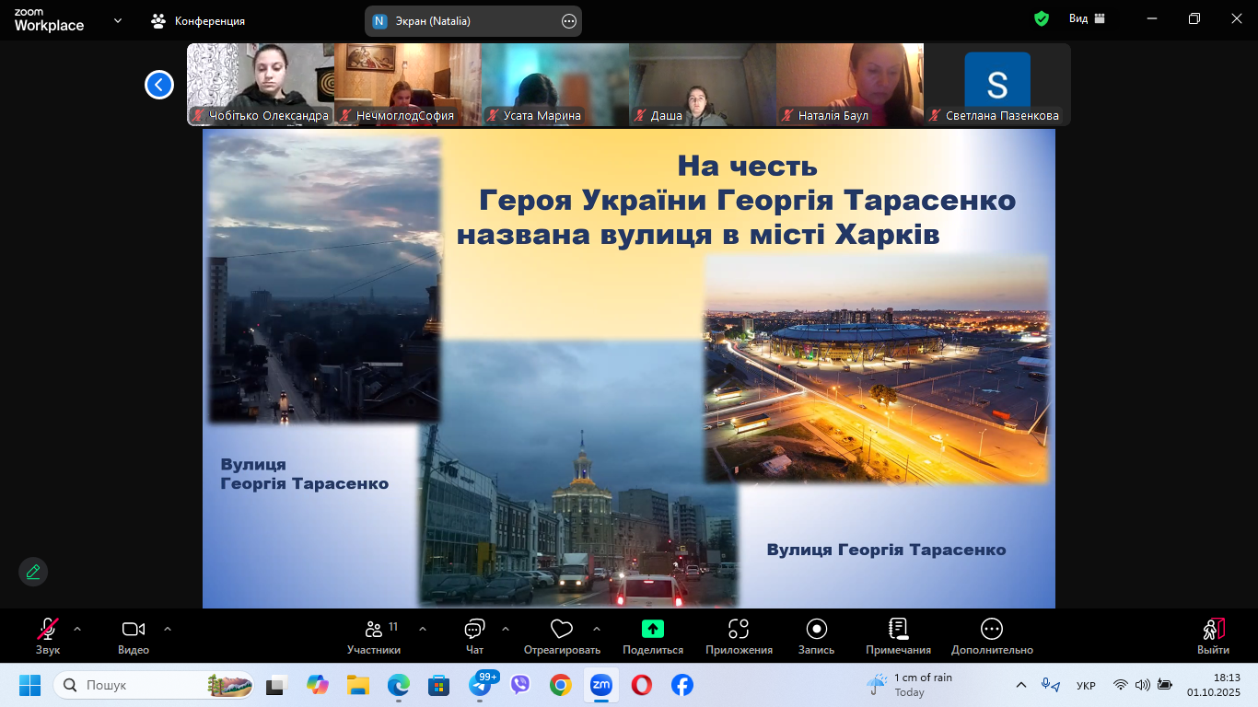Expand video settings arrow next to Видео

click(168, 630)
